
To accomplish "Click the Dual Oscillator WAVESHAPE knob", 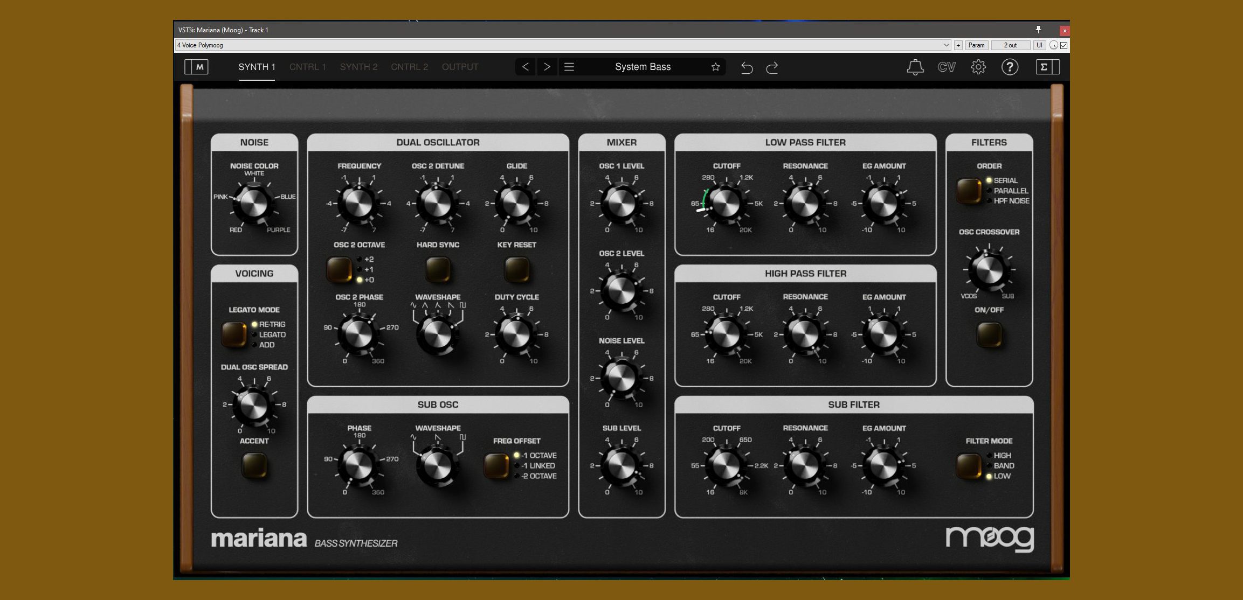I will [437, 334].
